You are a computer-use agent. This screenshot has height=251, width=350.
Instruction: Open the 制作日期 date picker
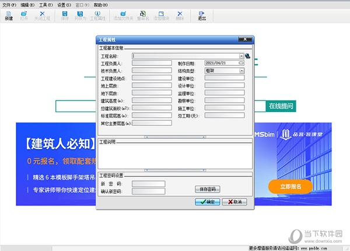point(242,63)
